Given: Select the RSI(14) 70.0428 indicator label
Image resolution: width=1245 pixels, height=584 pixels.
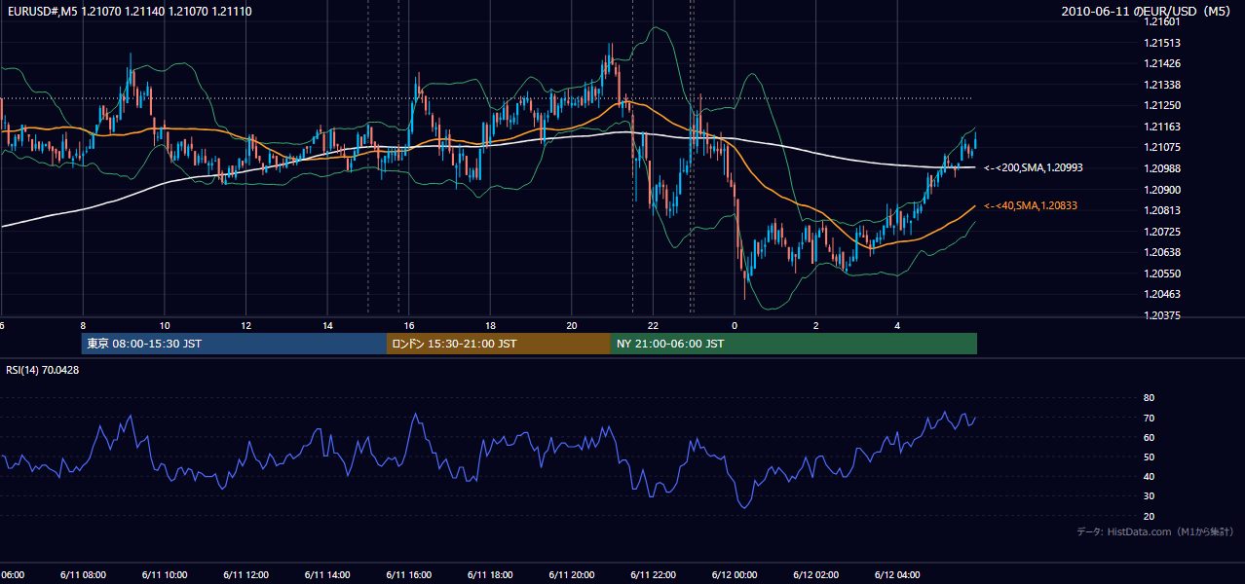Looking at the screenshot, I should 43,370.
